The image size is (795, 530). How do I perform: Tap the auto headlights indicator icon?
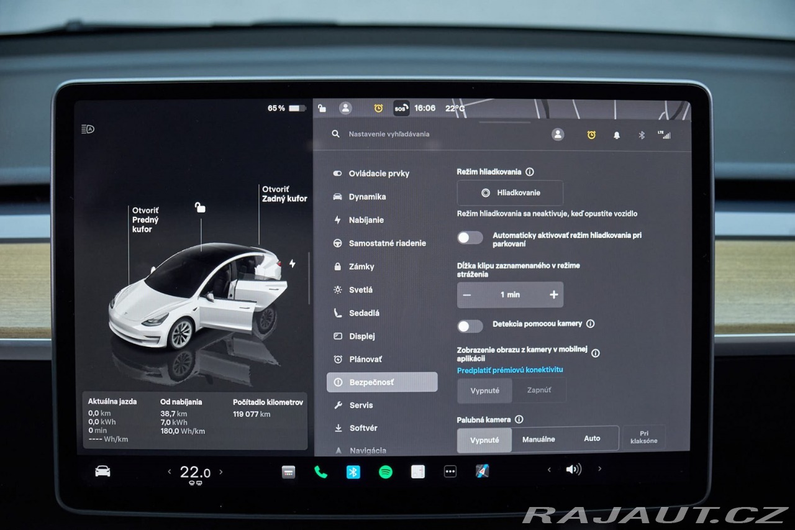tap(88, 129)
